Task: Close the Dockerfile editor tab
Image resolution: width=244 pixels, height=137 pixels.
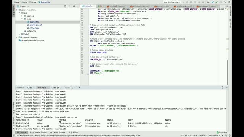Action: [94, 6]
